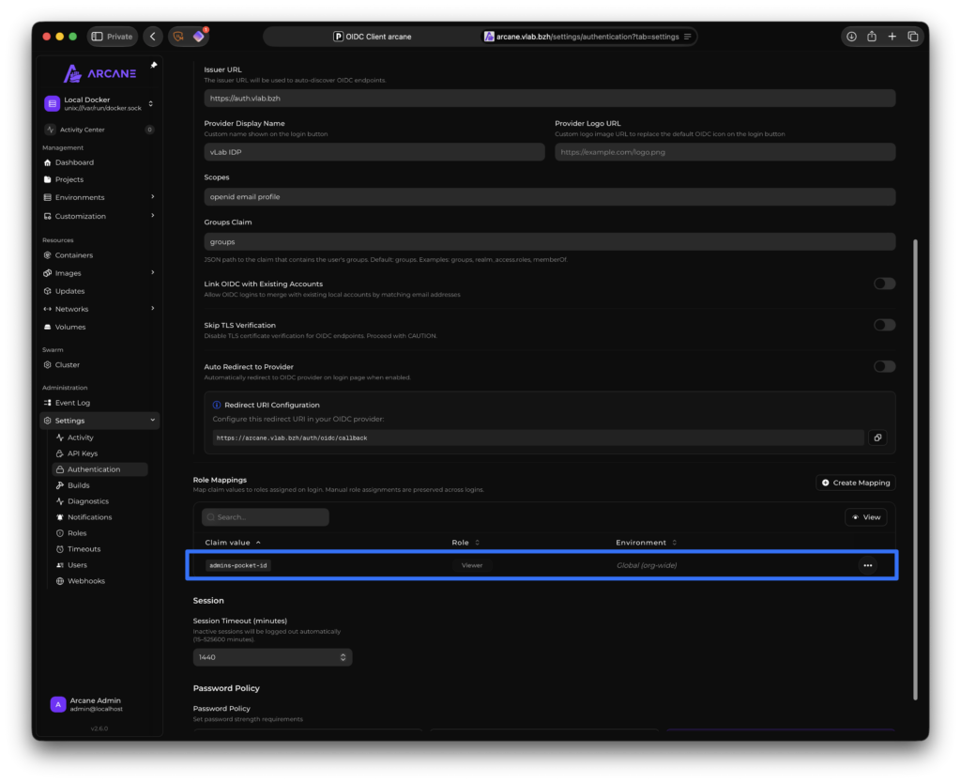Edit the Scopes input field
The height and width of the screenshot is (783, 961).
point(550,197)
